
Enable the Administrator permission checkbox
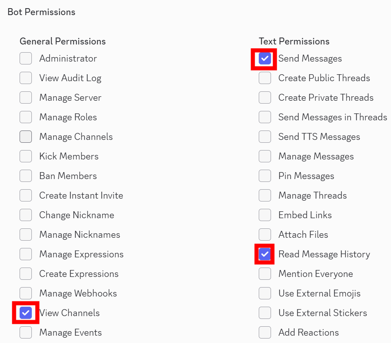point(26,59)
